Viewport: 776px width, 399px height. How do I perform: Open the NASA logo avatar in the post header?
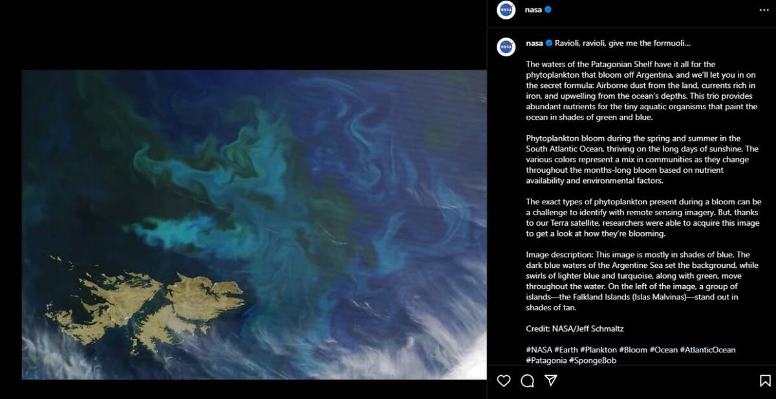504,11
